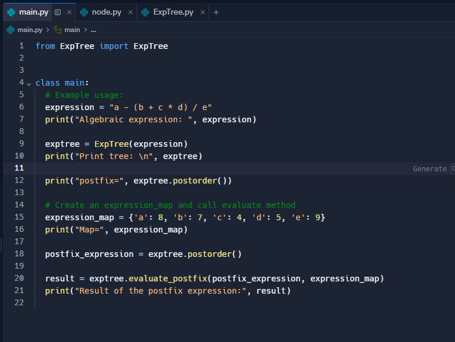Viewport: 455px width, 342px height.
Task: Select main.py in the breadcrumb
Action: point(30,30)
